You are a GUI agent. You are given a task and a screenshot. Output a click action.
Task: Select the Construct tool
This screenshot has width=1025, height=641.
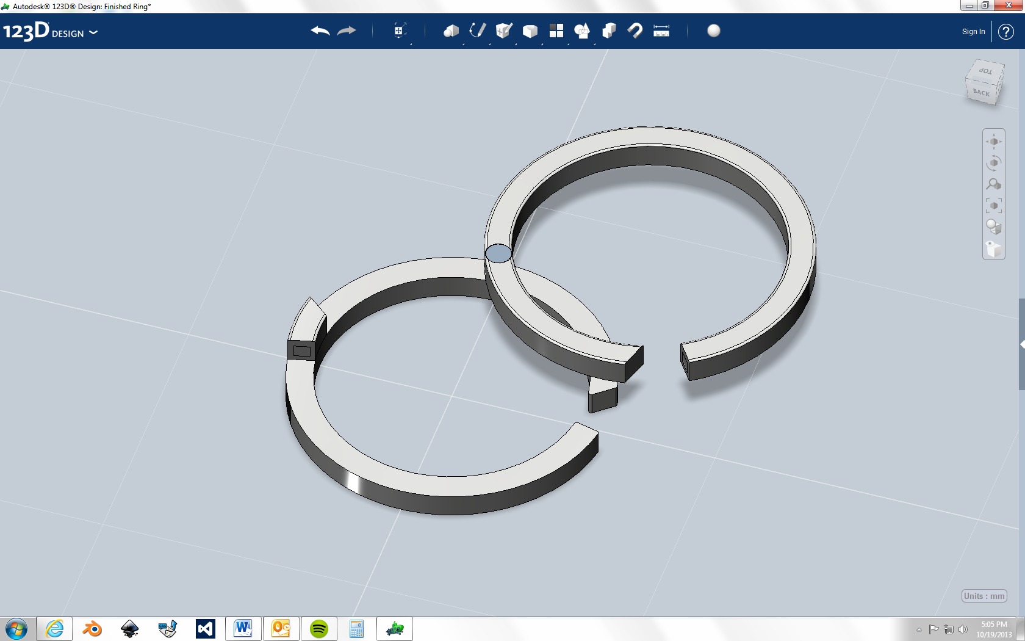(503, 31)
